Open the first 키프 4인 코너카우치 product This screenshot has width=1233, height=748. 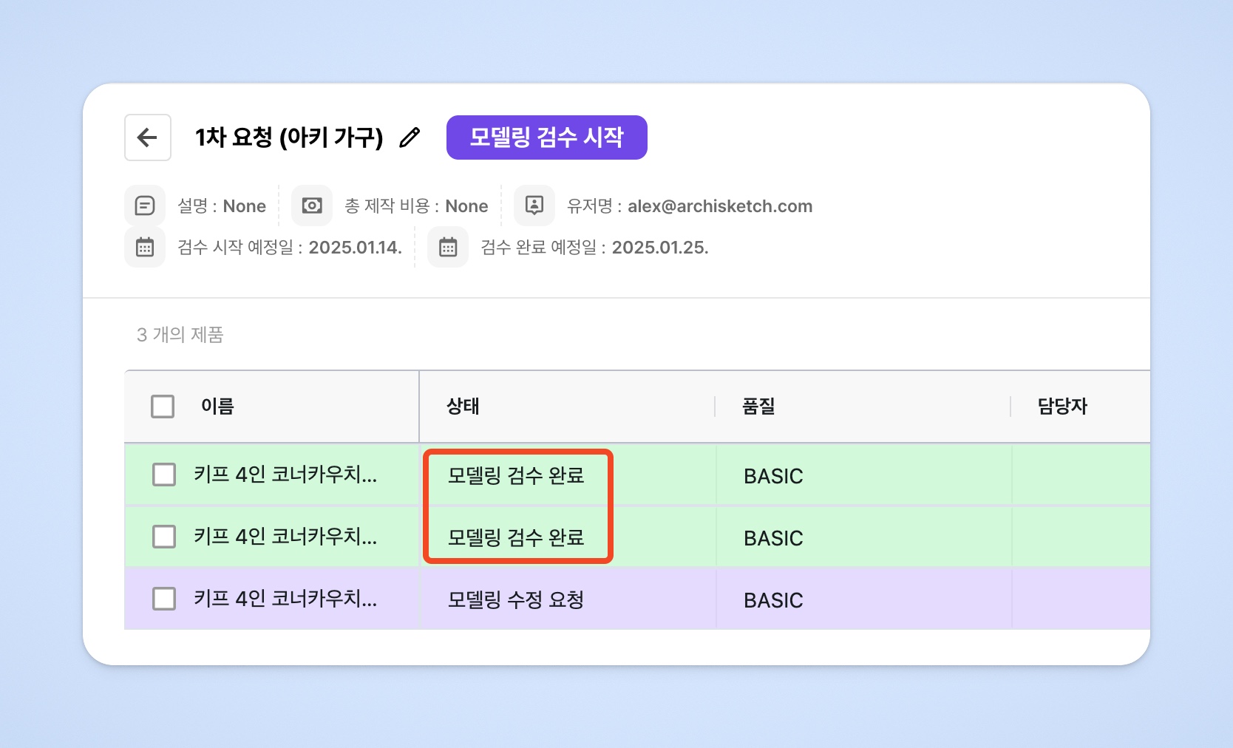(285, 475)
